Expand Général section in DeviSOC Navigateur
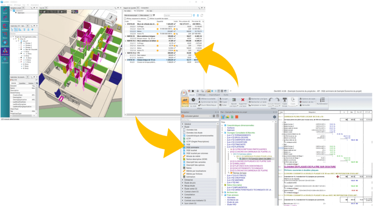The height and width of the screenshot is (207, 373). tap(182, 124)
